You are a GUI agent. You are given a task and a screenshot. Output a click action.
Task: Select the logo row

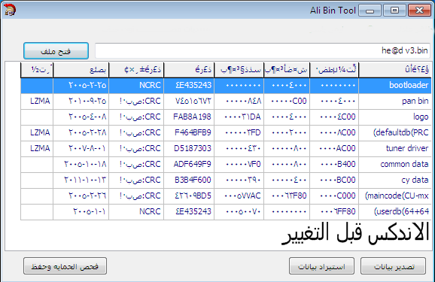226,117
